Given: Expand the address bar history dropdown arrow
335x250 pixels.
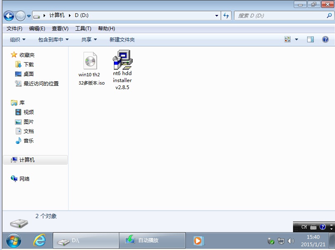Looking at the screenshot, I should point(217,15).
